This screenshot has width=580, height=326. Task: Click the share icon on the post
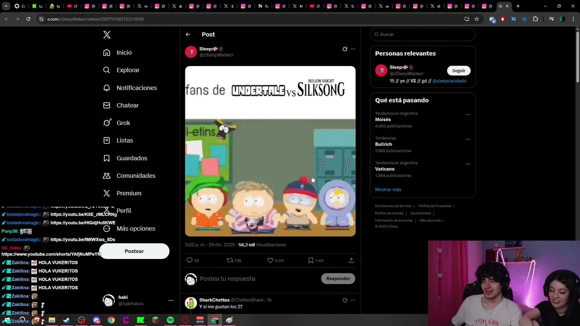351,260
